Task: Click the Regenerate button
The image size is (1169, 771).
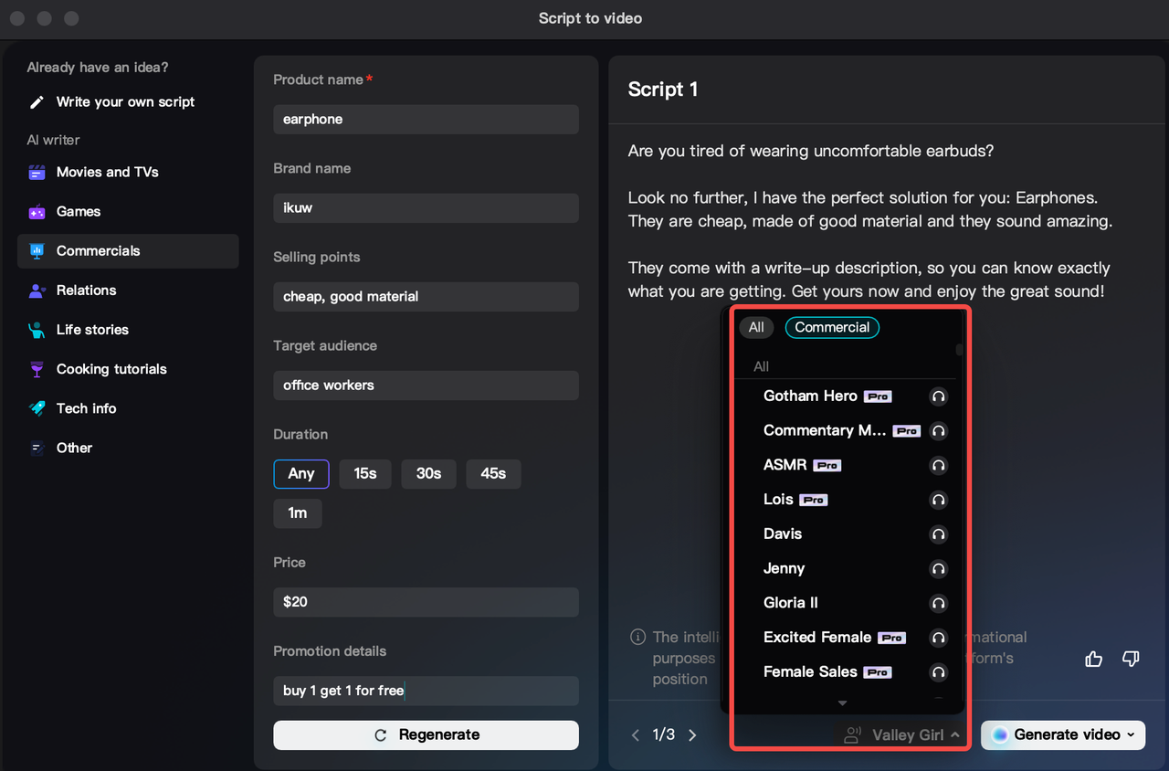Action: (x=426, y=734)
